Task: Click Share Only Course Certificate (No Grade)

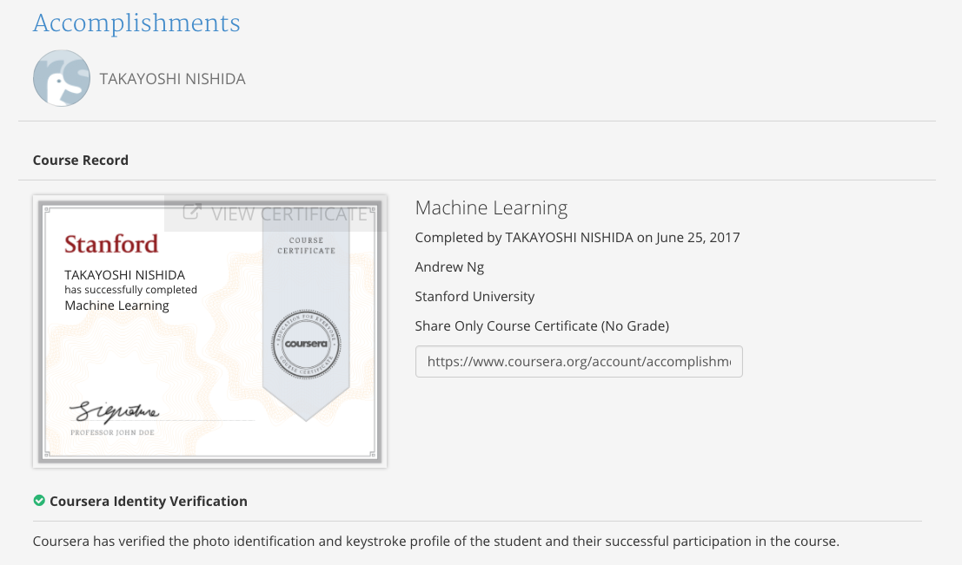Action: click(x=541, y=326)
